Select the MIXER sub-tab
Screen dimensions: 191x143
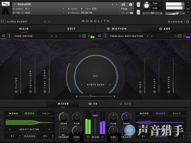(x=63, y=104)
